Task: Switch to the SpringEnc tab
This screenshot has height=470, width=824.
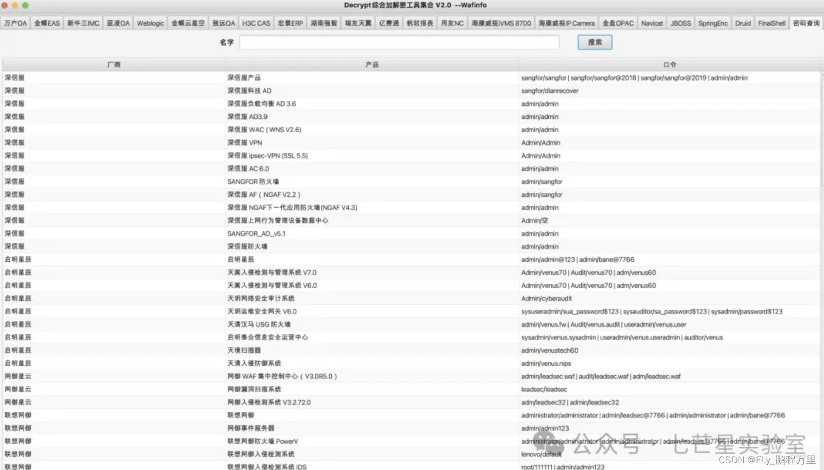Action: [x=713, y=23]
